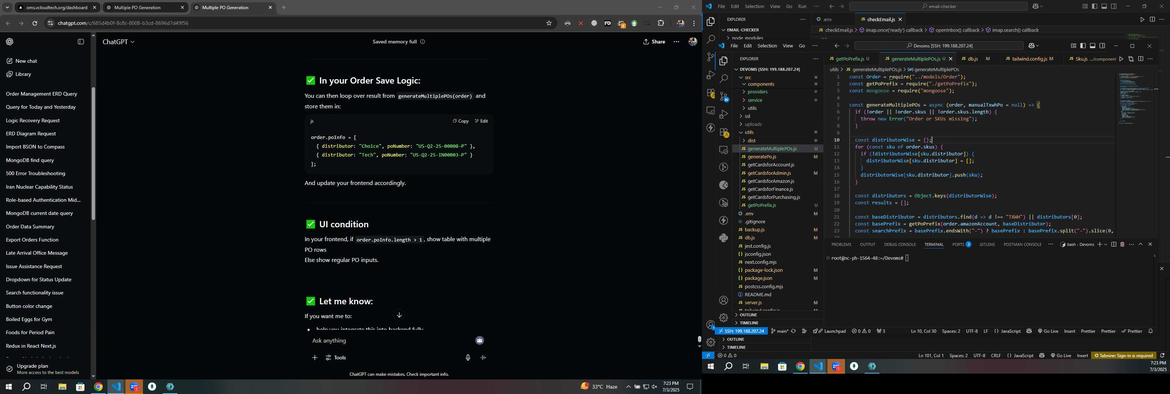Bookmark this page with Chrome star icon
Image resolution: width=1170 pixels, height=394 pixels.
(x=549, y=23)
